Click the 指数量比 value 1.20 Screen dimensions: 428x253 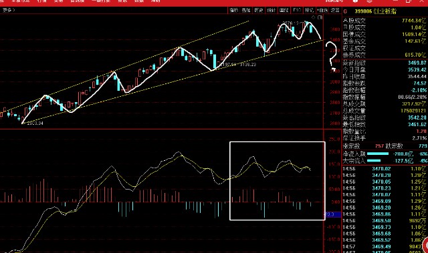point(421,132)
